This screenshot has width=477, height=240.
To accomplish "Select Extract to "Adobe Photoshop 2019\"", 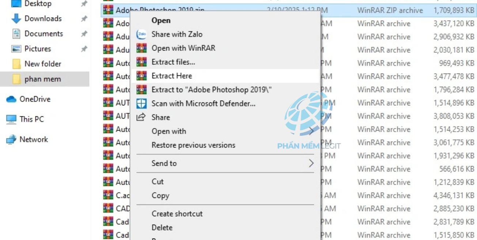I will point(212,90).
